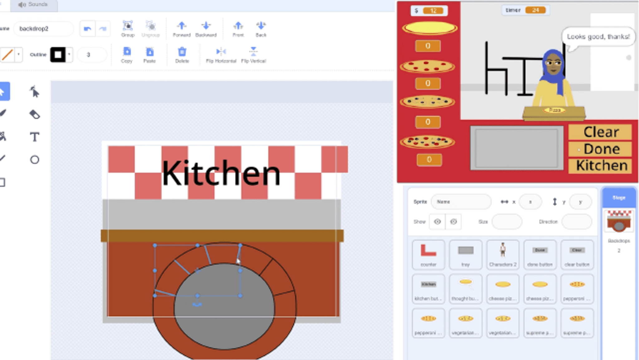
Task: Bring the selection to Front
Action: click(x=238, y=26)
